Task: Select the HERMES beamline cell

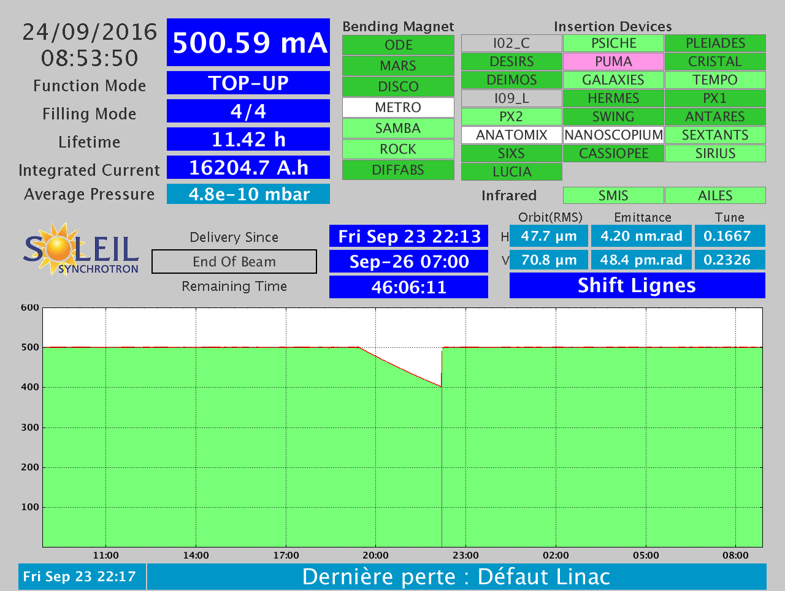Action: (x=613, y=99)
